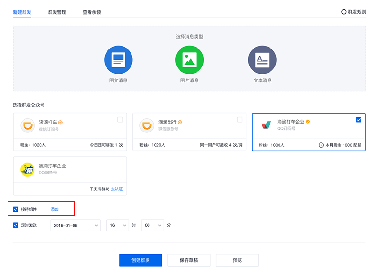
Task: Open the 群发规则 link
Action: coord(357,12)
